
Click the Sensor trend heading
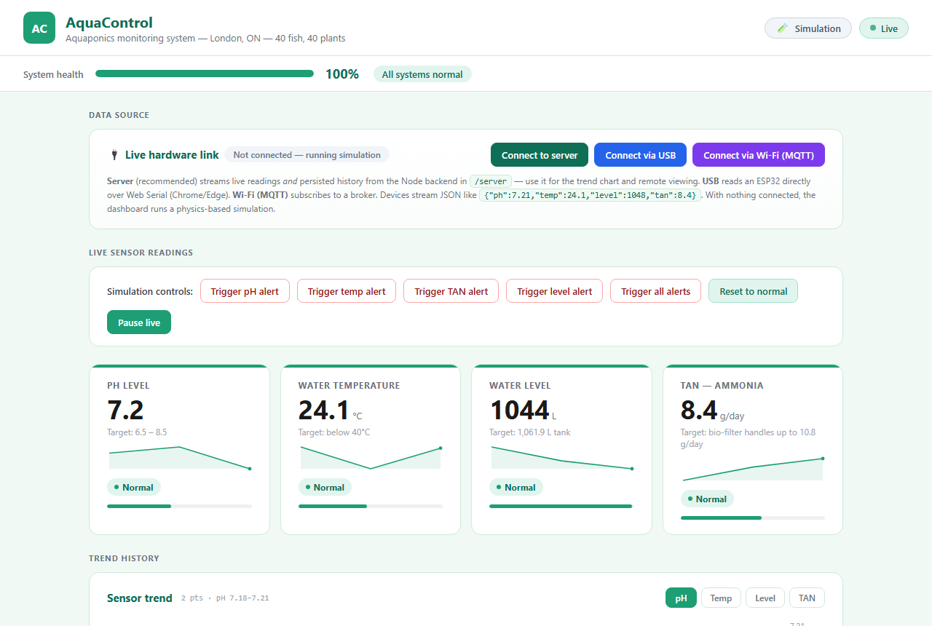pyautogui.click(x=140, y=598)
